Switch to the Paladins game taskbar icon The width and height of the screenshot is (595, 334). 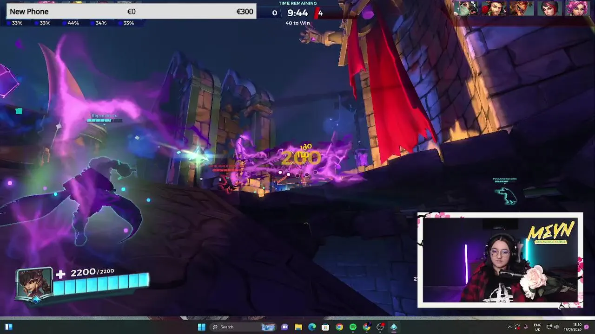pos(394,327)
